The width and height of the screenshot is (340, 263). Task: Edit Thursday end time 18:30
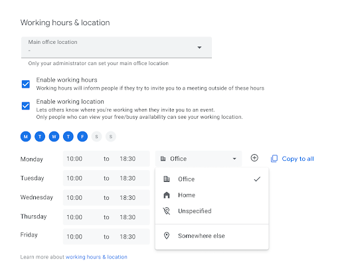pos(127,217)
